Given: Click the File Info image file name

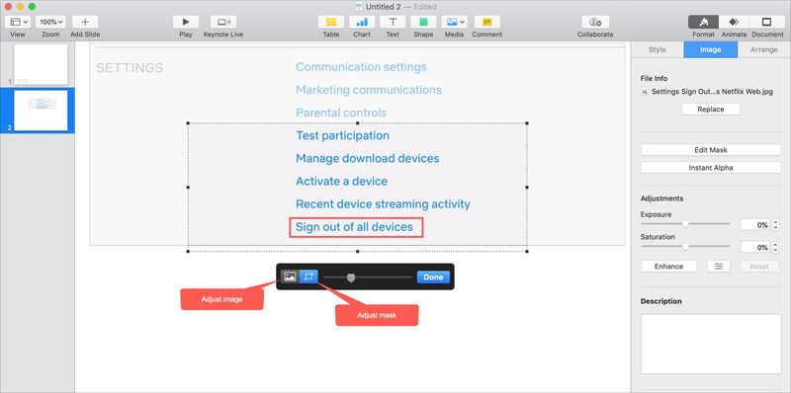Looking at the screenshot, I should point(712,92).
